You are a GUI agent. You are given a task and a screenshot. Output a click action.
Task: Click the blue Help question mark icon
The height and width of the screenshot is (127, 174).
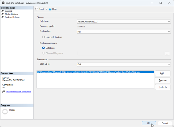(x=50, y=9)
